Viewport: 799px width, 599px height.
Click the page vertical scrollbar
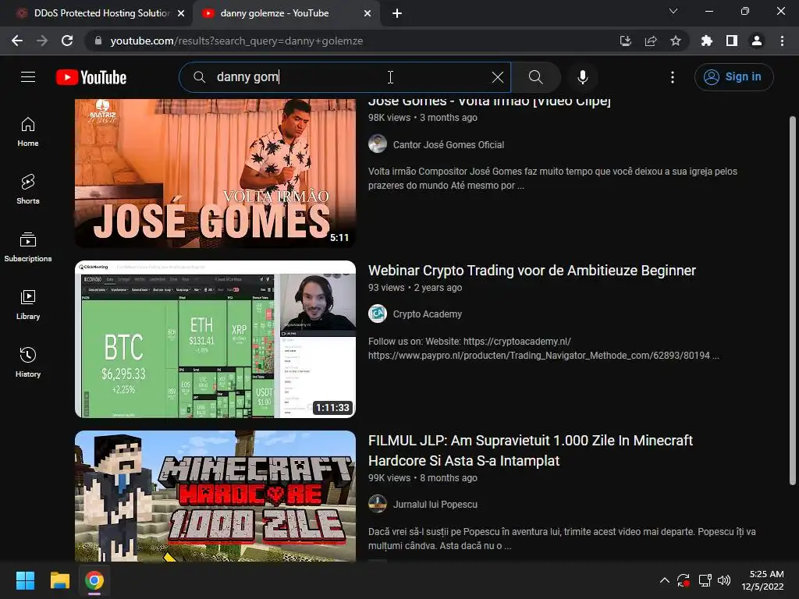click(x=793, y=300)
